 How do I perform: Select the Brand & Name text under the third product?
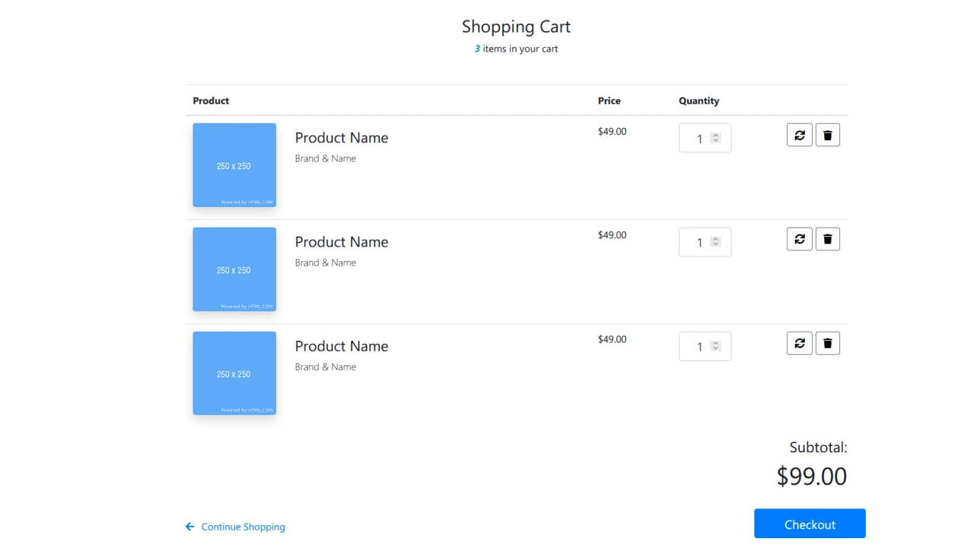tap(326, 367)
